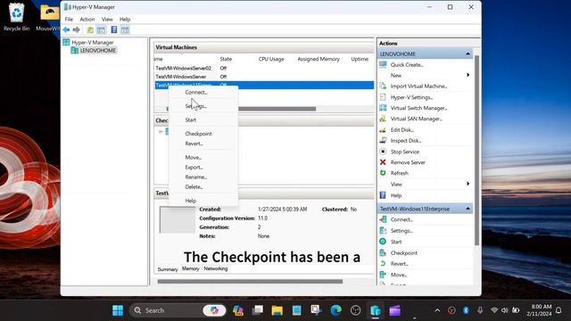The height and width of the screenshot is (321, 571).
Task: Click the Forward arrow toolbar icon
Action: coord(76,29)
